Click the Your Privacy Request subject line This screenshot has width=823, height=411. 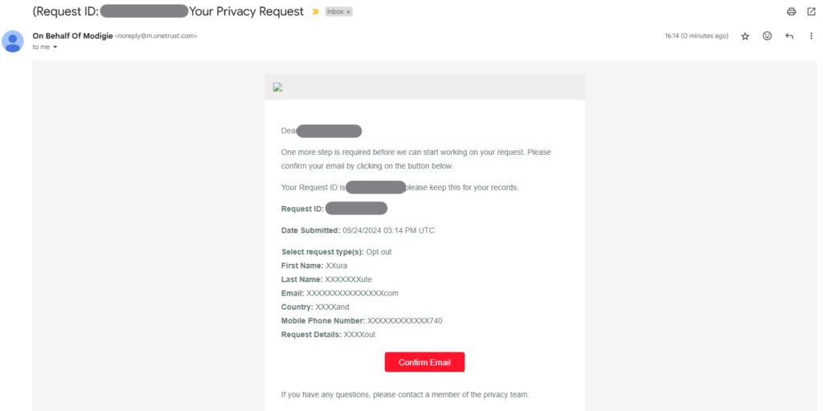tap(246, 12)
